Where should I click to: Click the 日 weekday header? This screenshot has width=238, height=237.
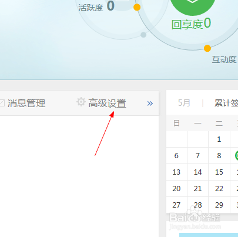tap(176, 123)
